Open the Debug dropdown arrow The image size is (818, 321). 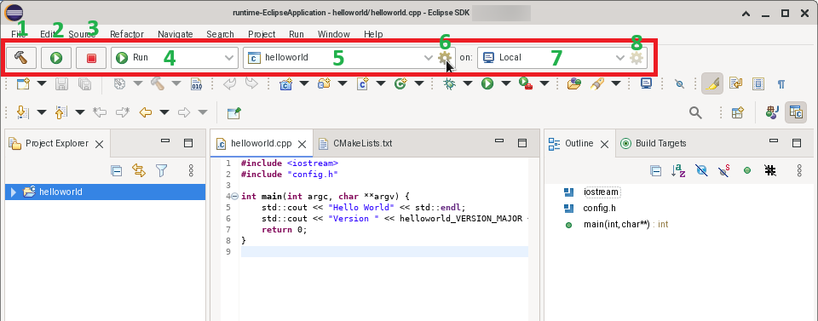(x=468, y=83)
